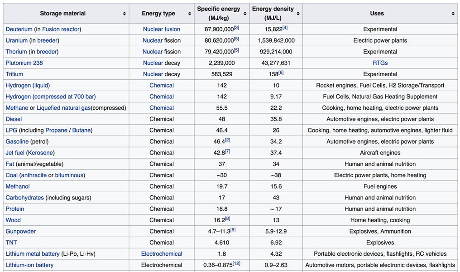Viewport: 460px width, 272px height.
Task: Open the RTGs link
Action: (x=380, y=63)
